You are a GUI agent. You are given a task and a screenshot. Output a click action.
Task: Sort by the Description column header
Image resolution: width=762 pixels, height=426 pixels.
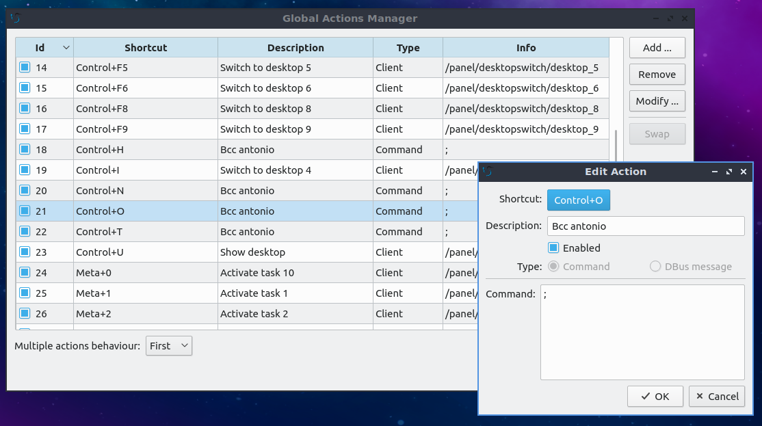pos(295,48)
